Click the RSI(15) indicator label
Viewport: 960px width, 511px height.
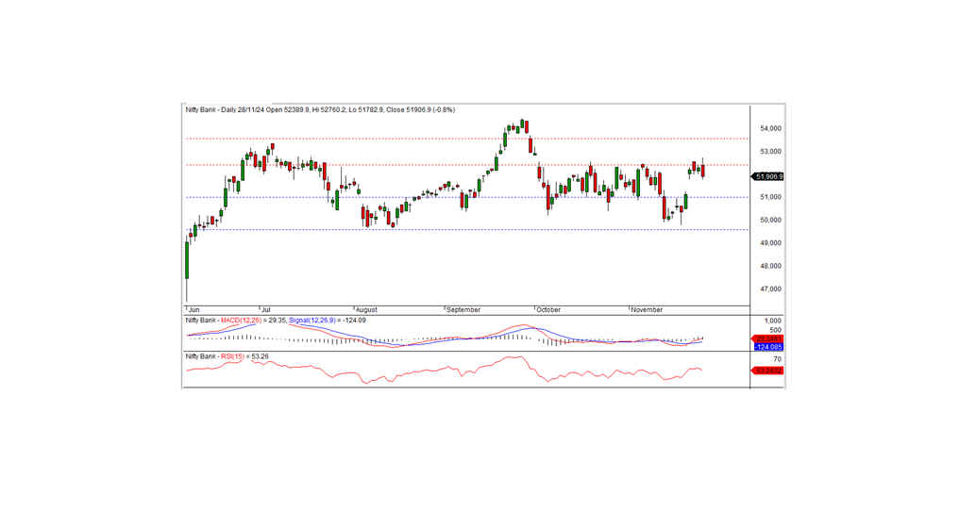coord(231,356)
